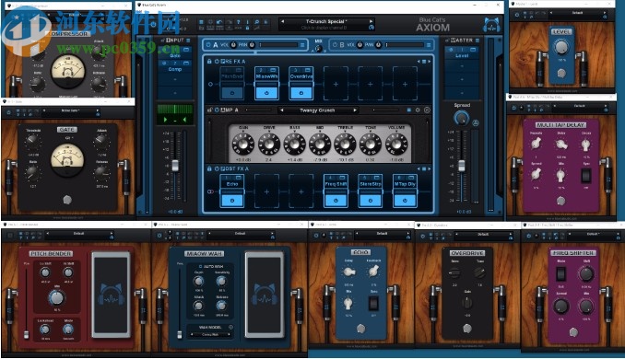Enable the Auto Wah checkbox

click(200, 266)
